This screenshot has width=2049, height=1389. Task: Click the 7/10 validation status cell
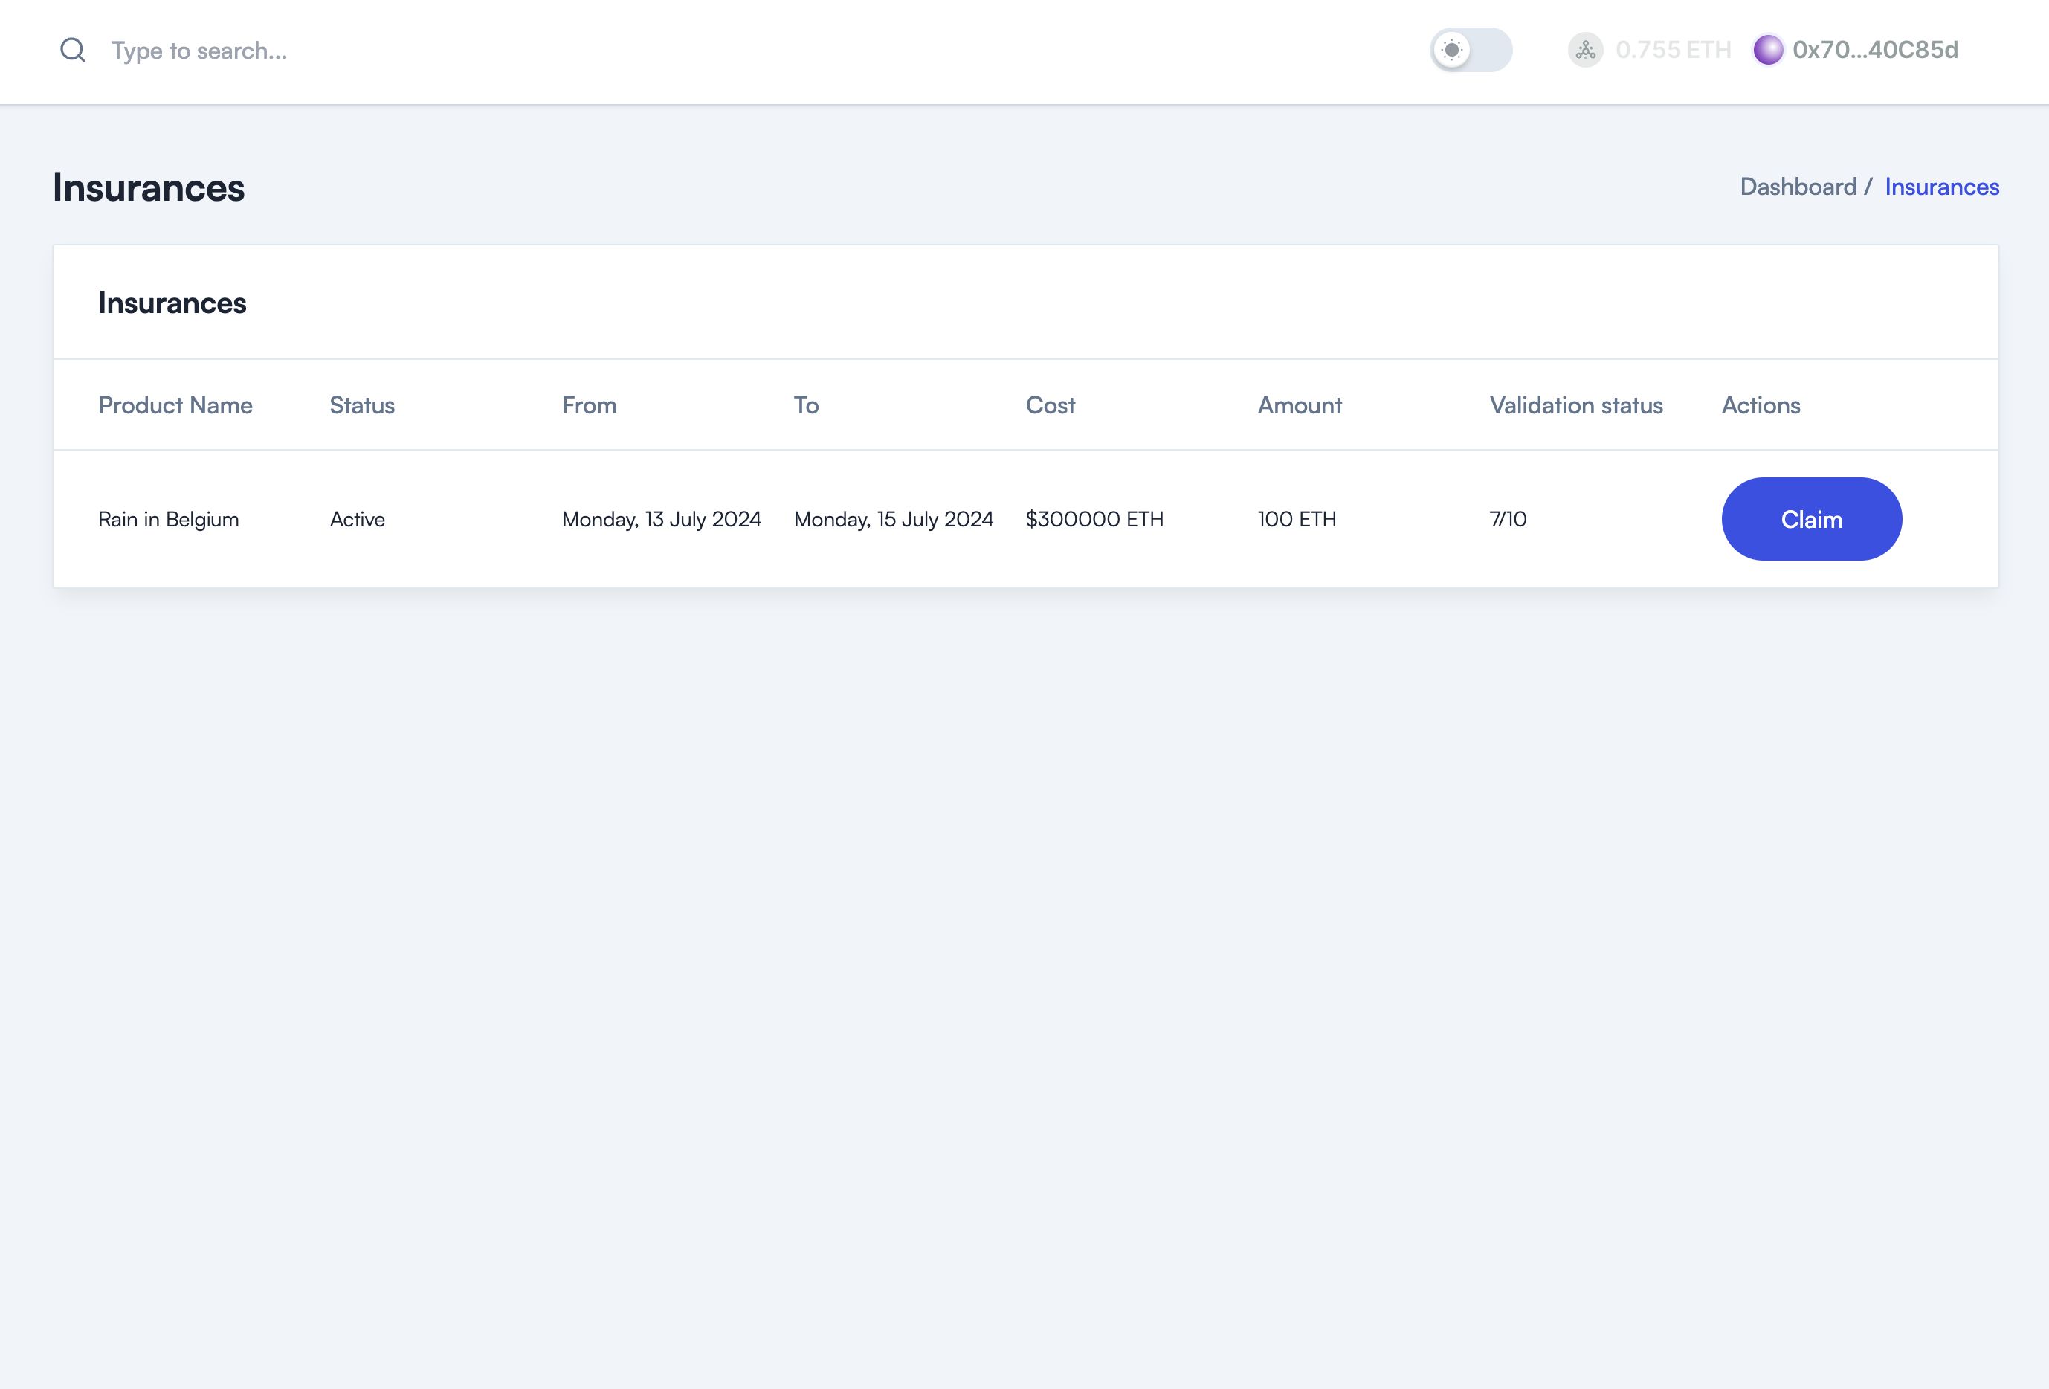point(1508,520)
